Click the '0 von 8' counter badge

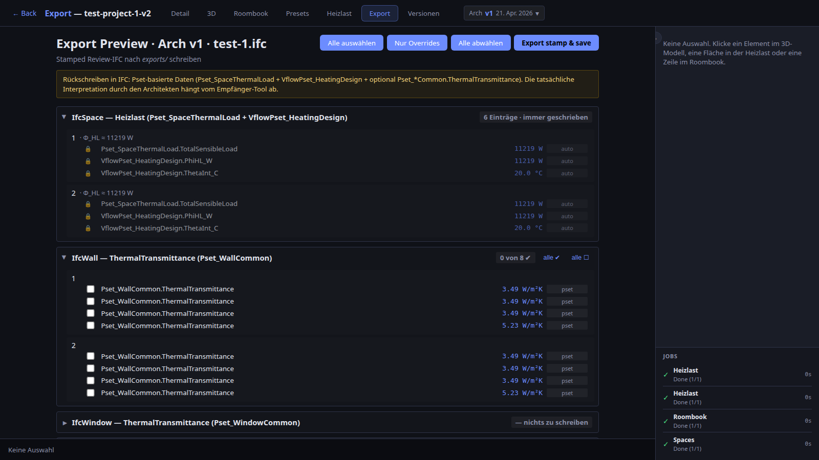tap(515, 258)
